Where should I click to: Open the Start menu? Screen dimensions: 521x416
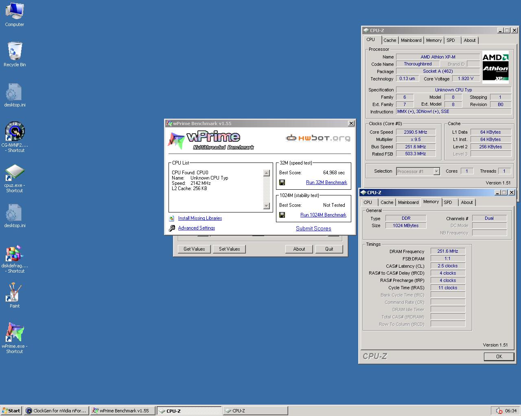point(11,411)
